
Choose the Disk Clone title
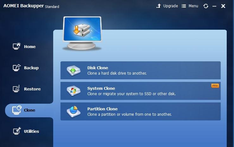coord(98,68)
